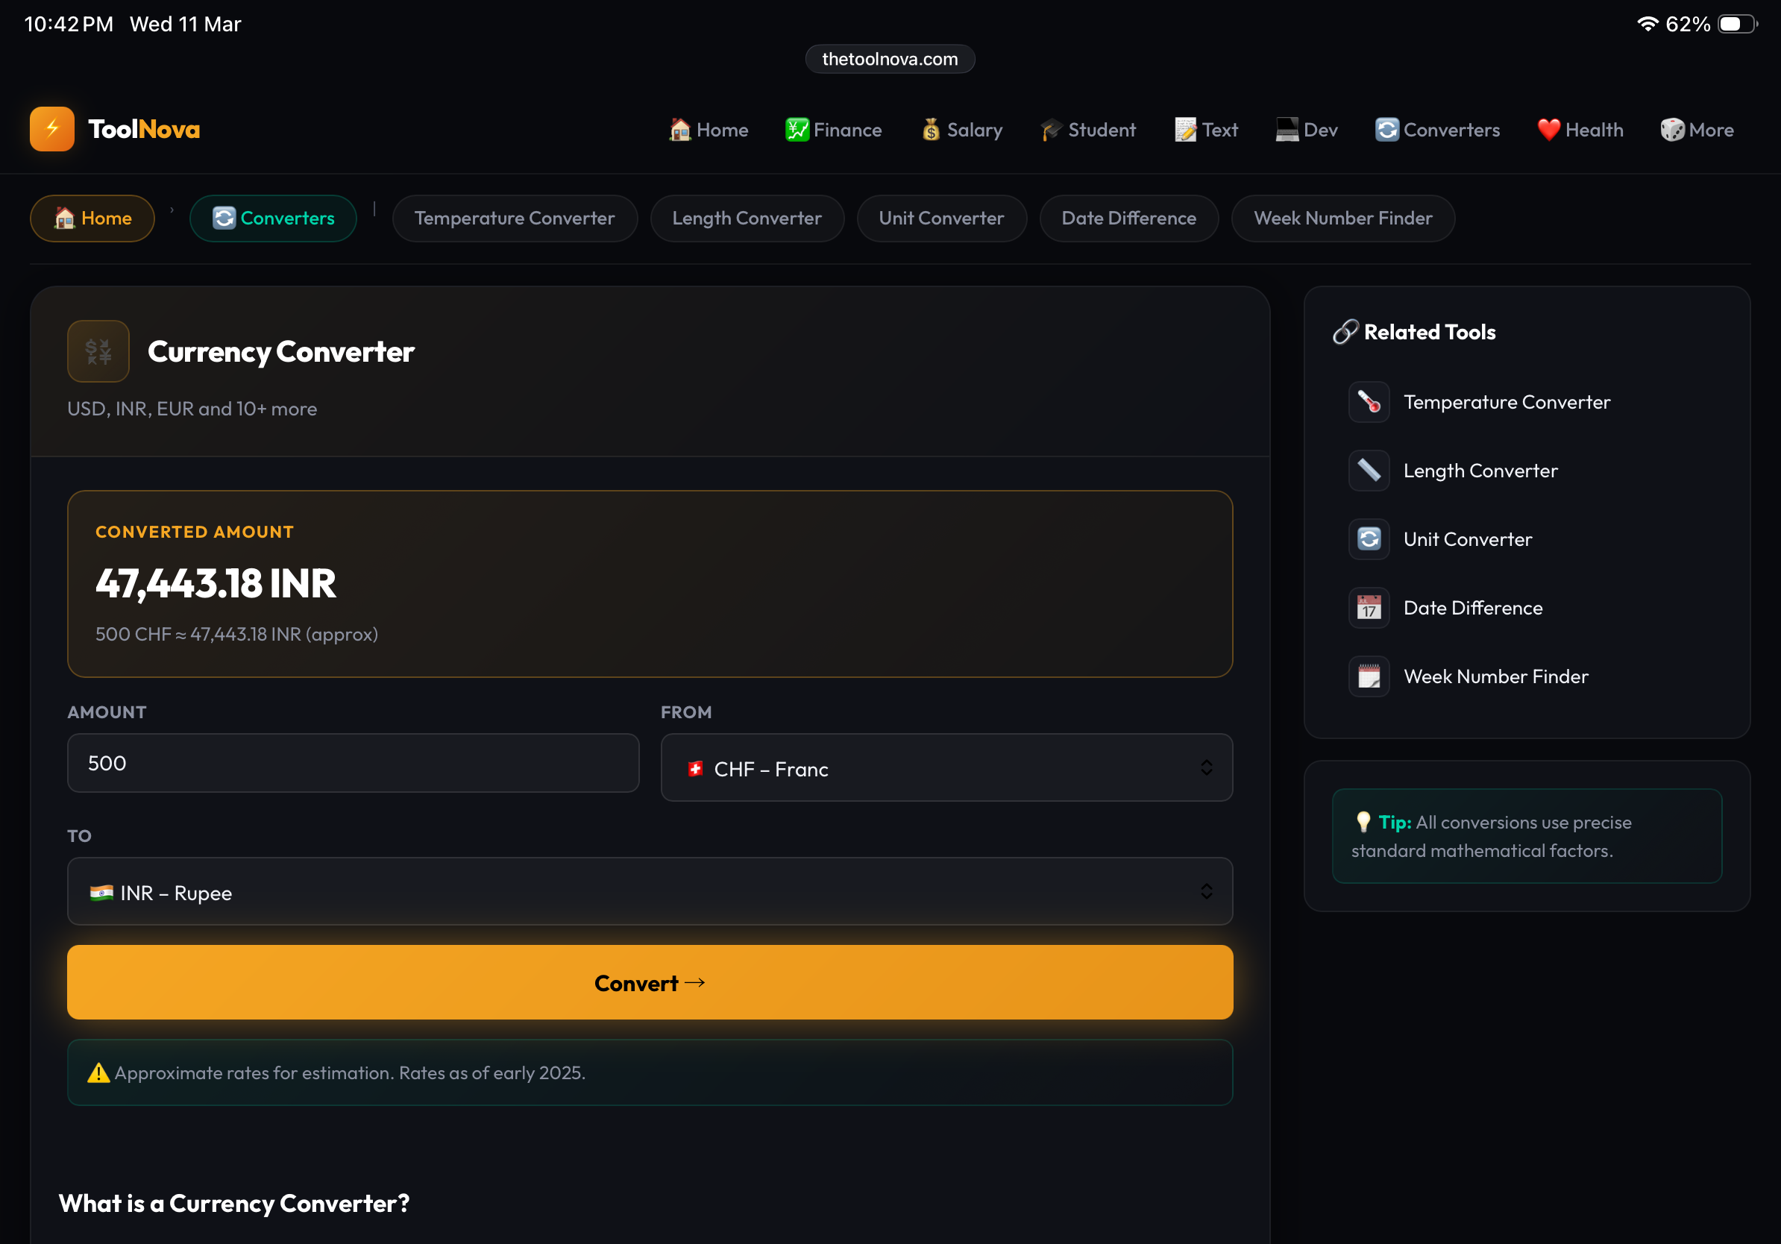The height and width of the screenshot is (1244, 1781).
Task: Go to Home breadcrumb pill
Action: click(x=92, y=218)
